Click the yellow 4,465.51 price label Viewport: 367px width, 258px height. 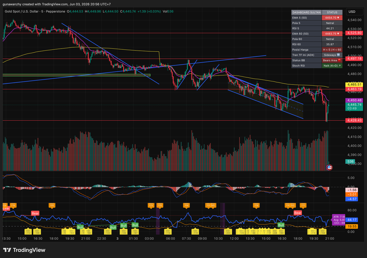tap(354, 85)
